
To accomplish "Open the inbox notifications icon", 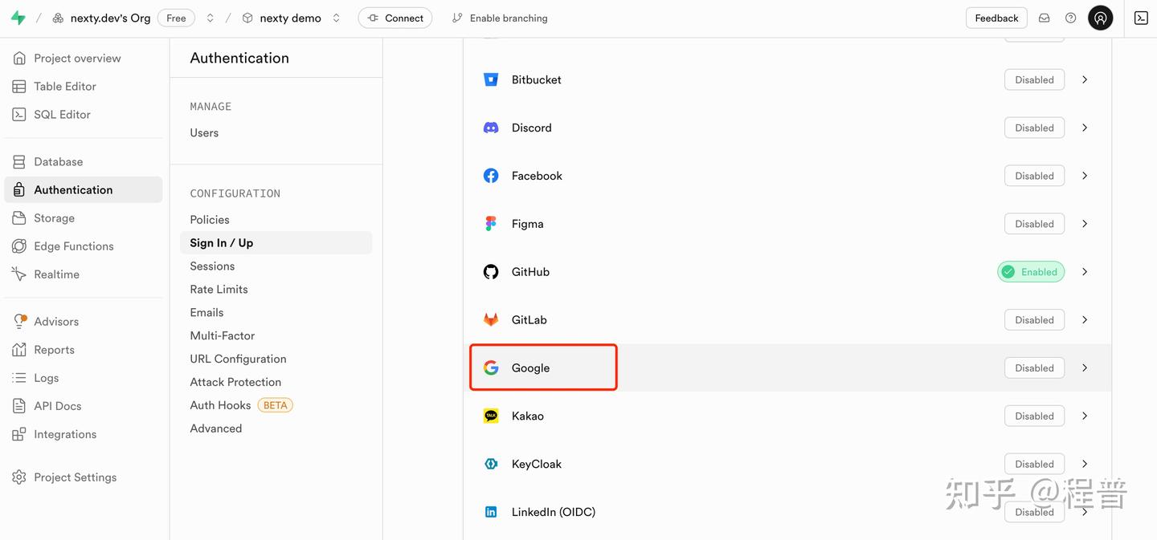I will click(1044, 18).
